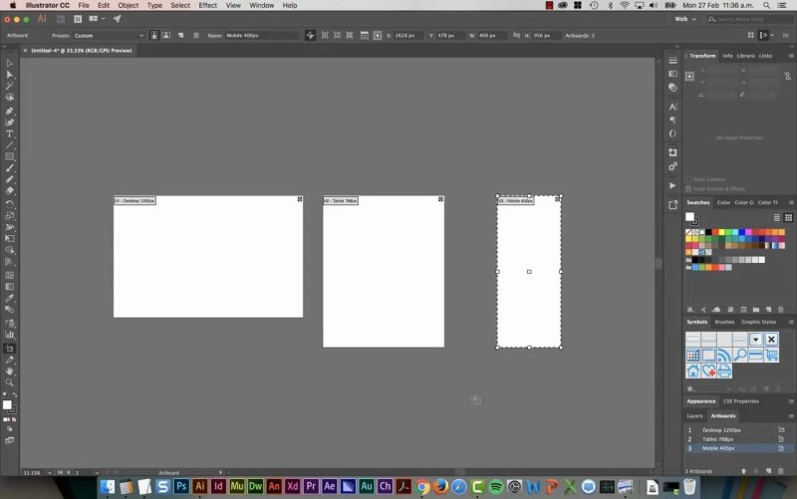797x499 pixels.
Task: Click the printer symbol
Action: (724, 371)
